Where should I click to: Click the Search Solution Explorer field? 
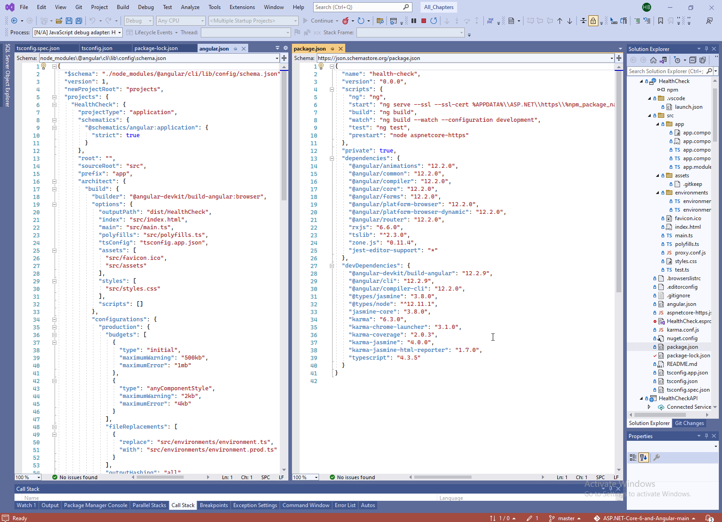click(x=666, y=71)
